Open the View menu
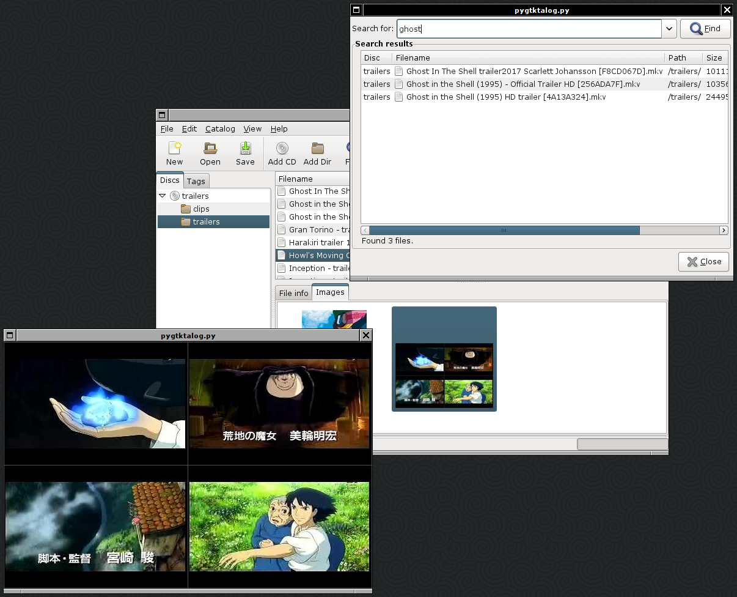The image size is (737, 597). pyautogui.click(x=252, y=129)
